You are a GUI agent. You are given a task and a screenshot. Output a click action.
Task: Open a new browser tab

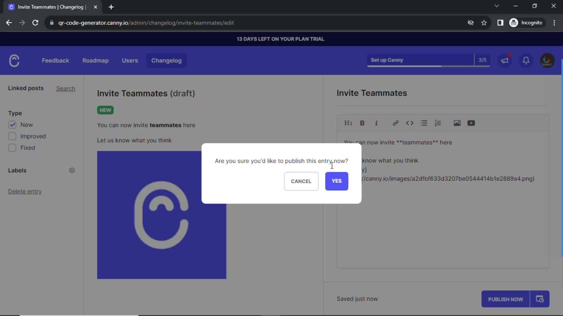(x=111, y=7)
